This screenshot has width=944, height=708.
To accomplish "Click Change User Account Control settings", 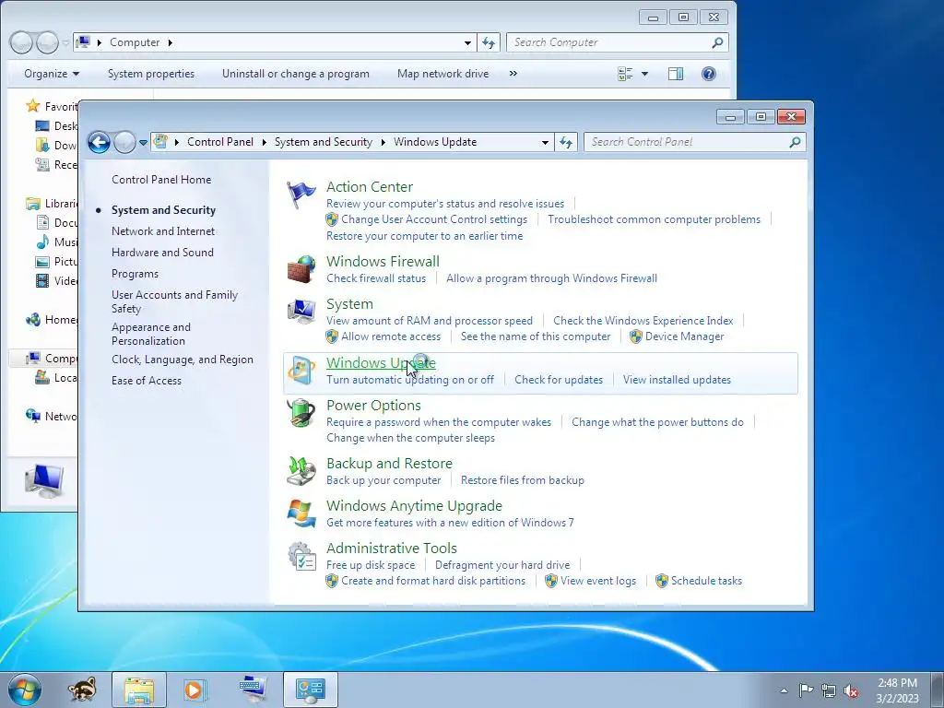I will coord(434,219).
